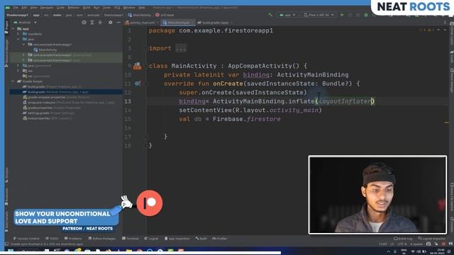Click the onCreate breadcrumb in navigation bar
The height and width of the screenshot is (255, 454).
(165, 15)
